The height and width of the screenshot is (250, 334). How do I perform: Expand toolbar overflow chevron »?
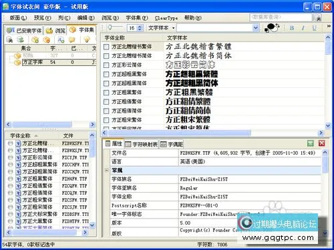pyautogui.click(x=329, y=26)
